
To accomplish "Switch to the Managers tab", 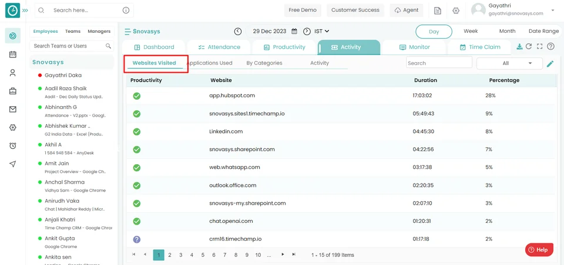I will coord(99,31).
